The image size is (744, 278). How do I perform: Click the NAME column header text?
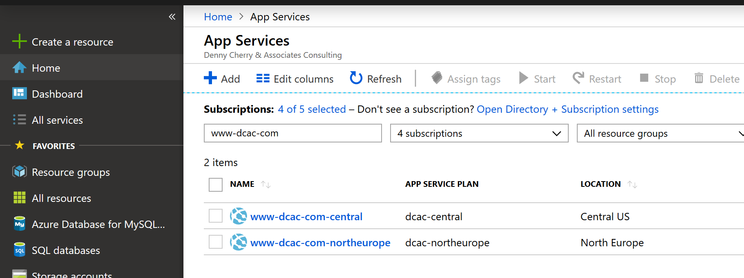click(x=242, y=184)
